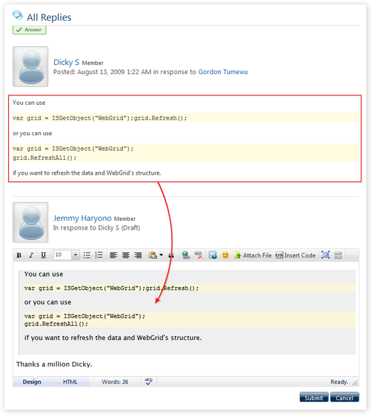Switch to the Design tab
Image resolution: width=372 pixels, height=416 pixels.
(x=32, y=382)
